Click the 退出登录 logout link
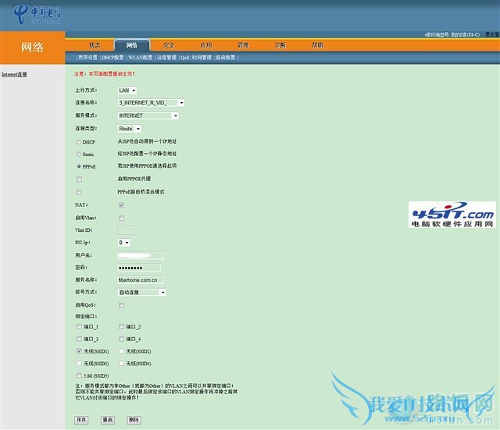500x430 pixels. [x=492, y=34]
